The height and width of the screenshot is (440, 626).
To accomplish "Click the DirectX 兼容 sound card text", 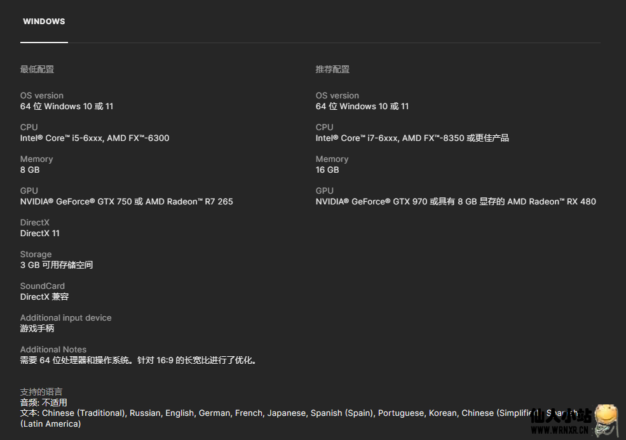I will pyautogui.click(x=44, y=297).
